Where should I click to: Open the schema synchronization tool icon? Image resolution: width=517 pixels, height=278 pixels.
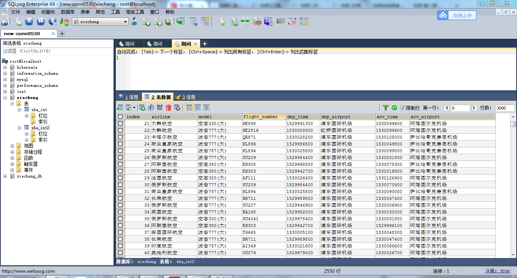245,22
